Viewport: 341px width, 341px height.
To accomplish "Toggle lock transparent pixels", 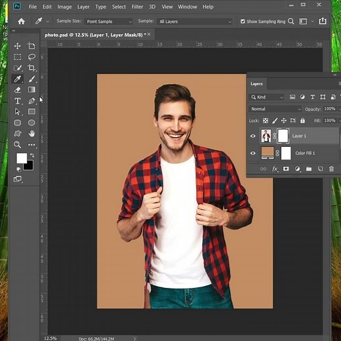I will [266, 121].
